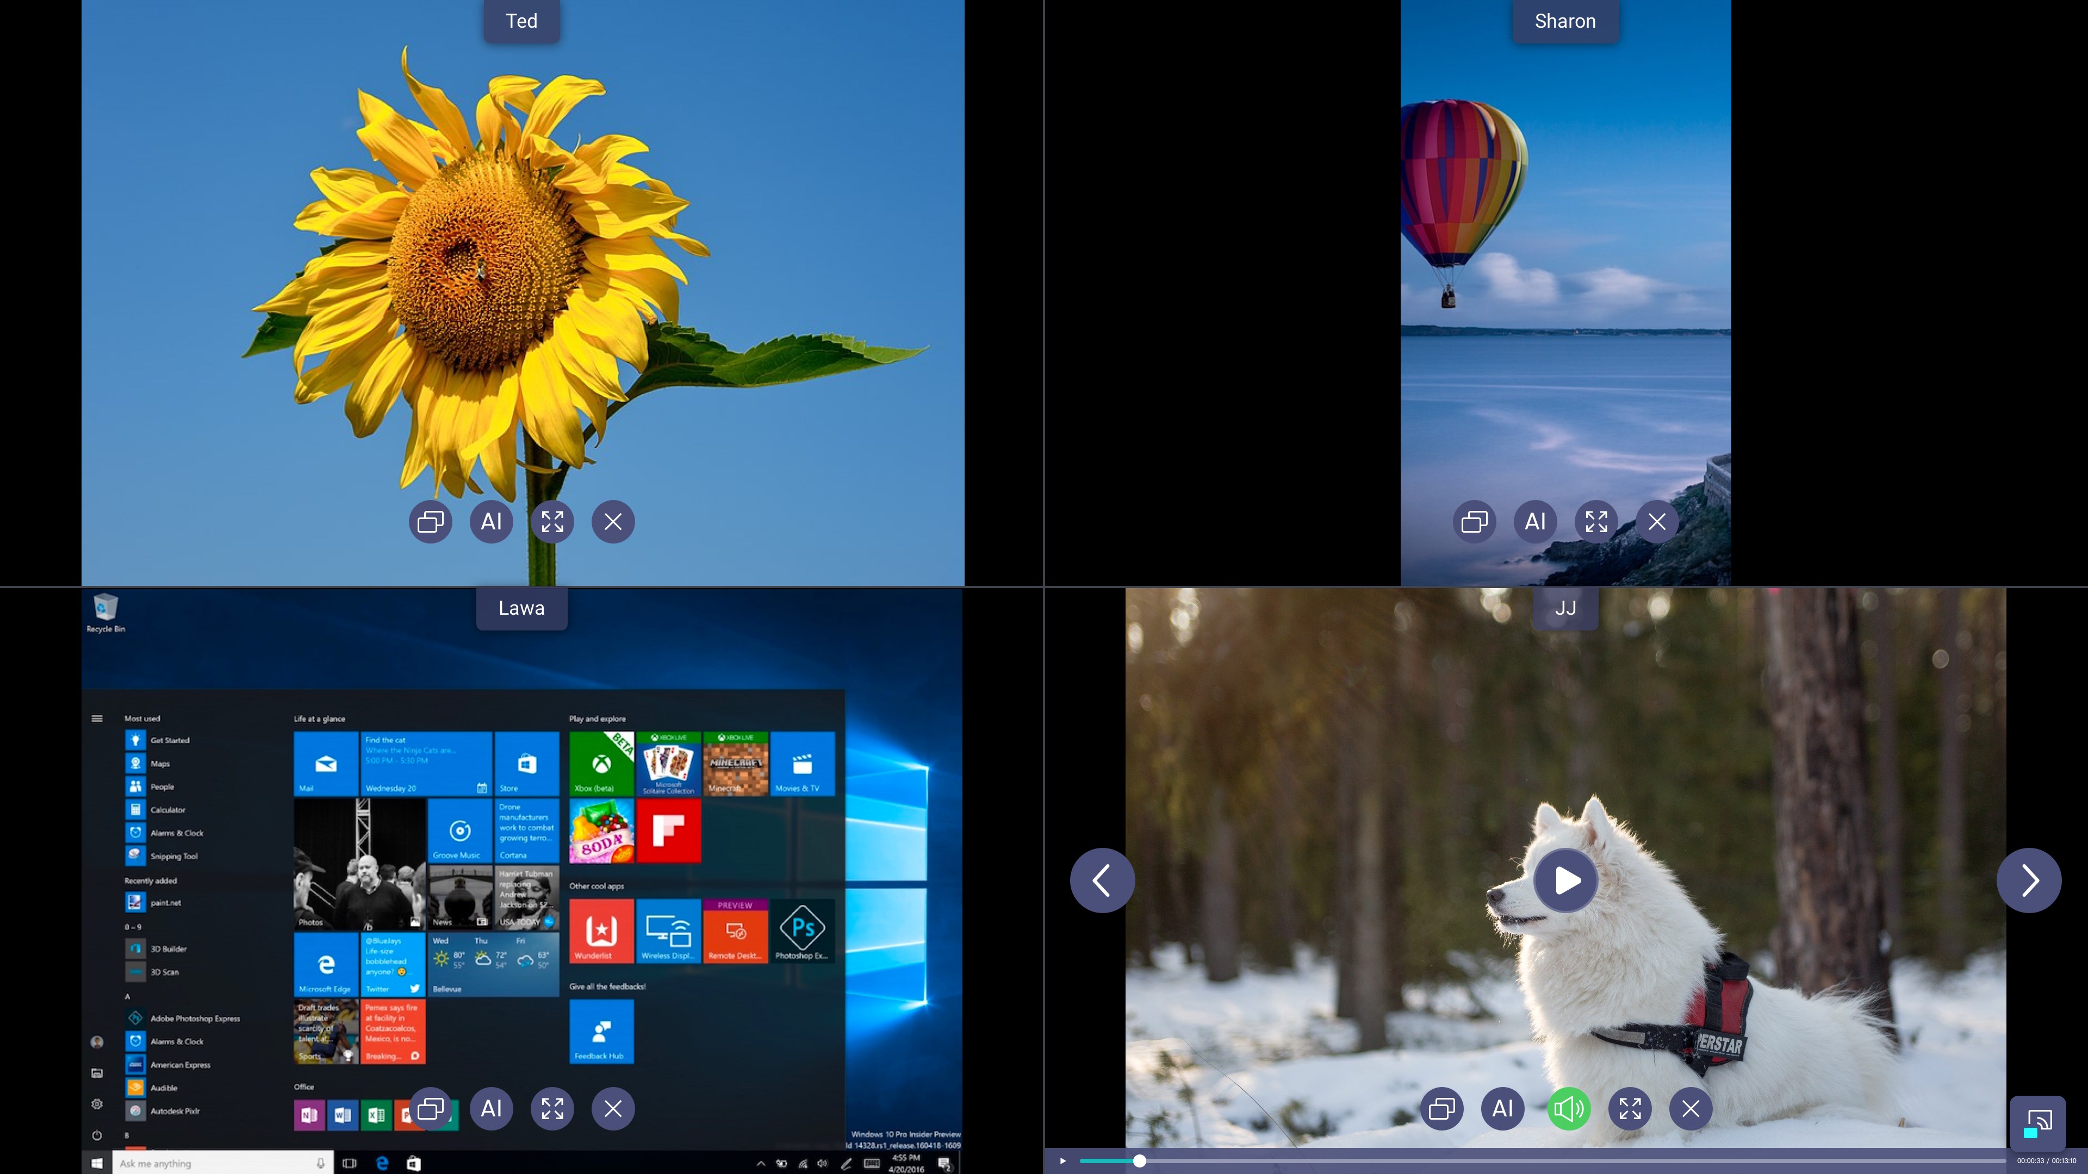Open the window switch icon on Sharon's screen
The width and height of the screenshot is (2088, 1174).
1475,522
